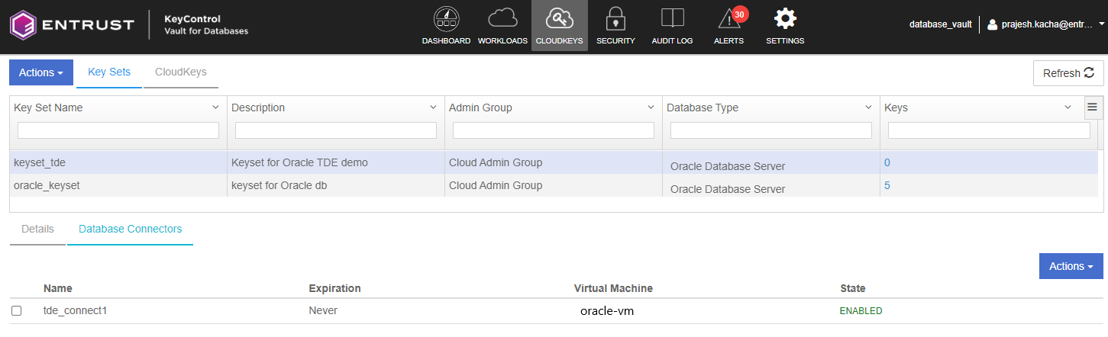Open the 5 keys link for oracle_keyset
Screen dimensions: 1108x337
[887, 185]
